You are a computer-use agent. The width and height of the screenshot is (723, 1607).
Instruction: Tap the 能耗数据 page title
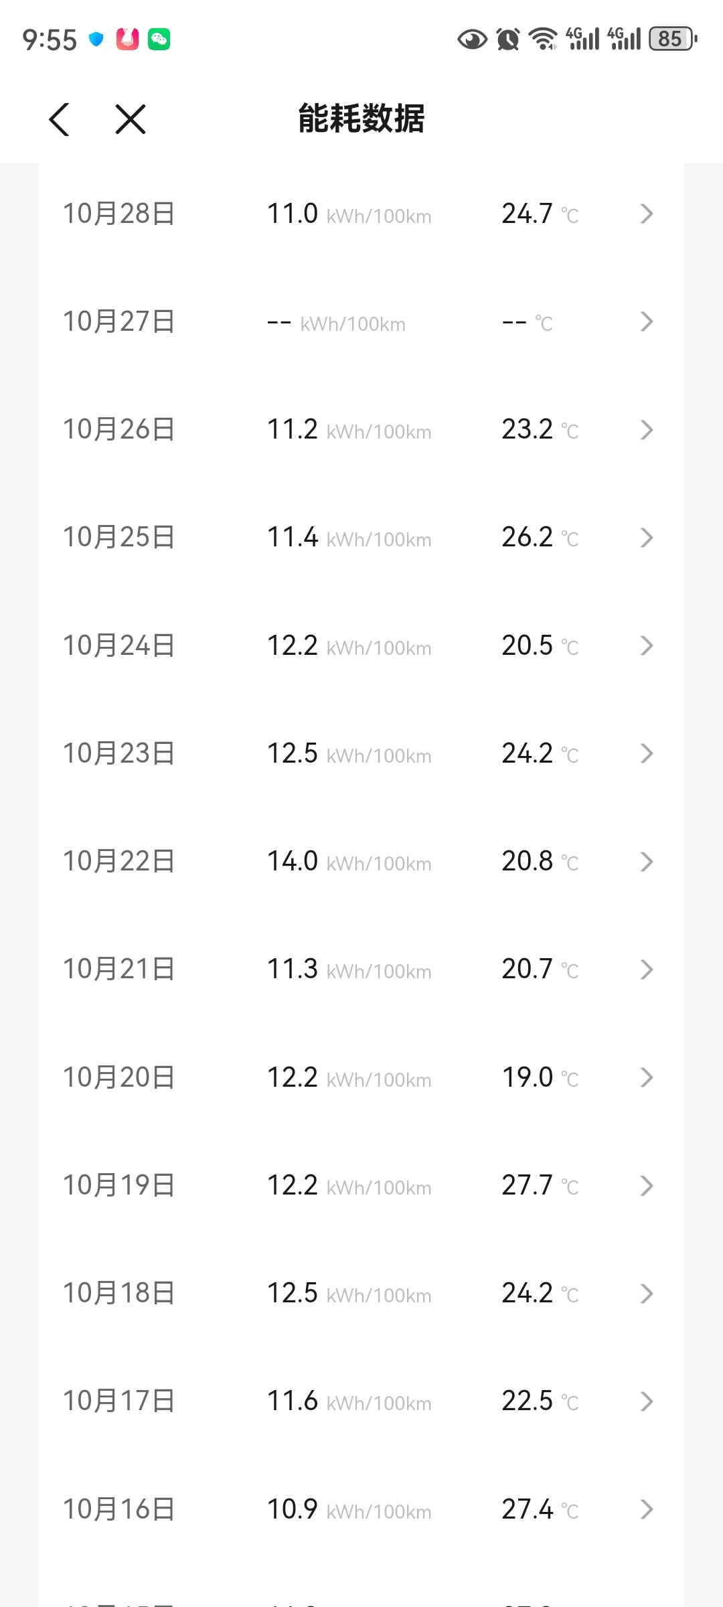[x=361, y=119]
